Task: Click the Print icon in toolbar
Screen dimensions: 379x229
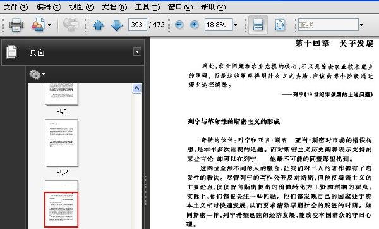Action: click(16, 25)
